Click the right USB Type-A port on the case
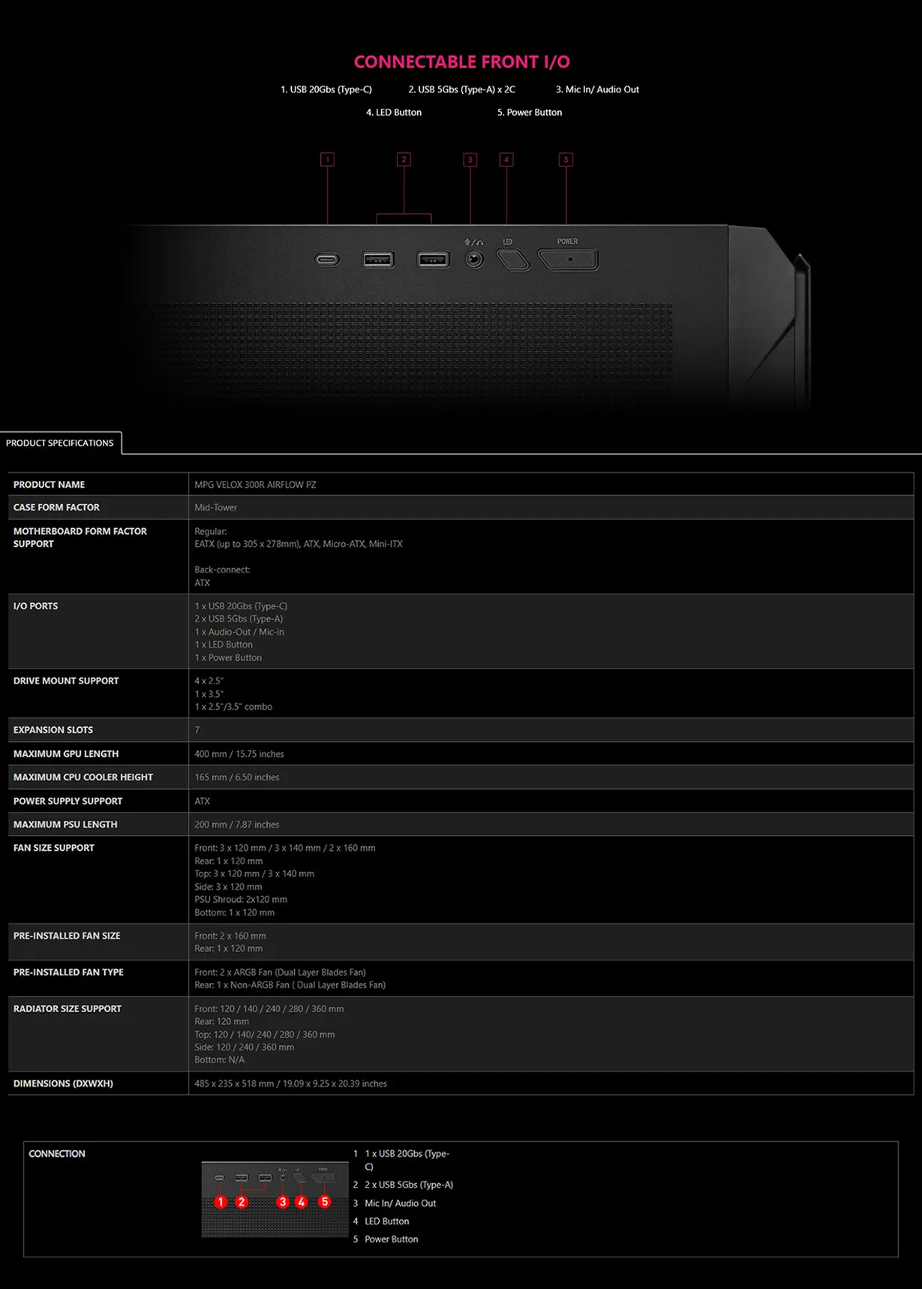This screenshot has height=1289, width=922. (434, 260)
